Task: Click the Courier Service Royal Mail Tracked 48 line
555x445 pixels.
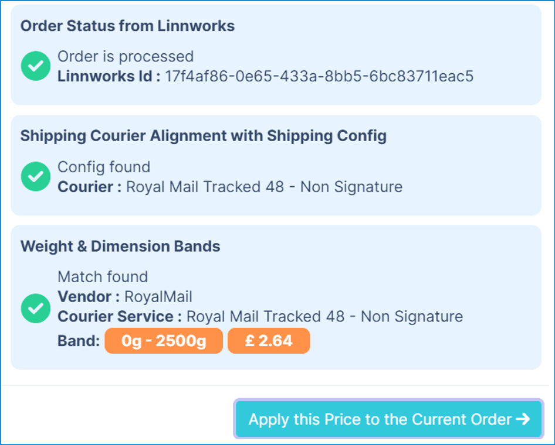Action: 260,316
